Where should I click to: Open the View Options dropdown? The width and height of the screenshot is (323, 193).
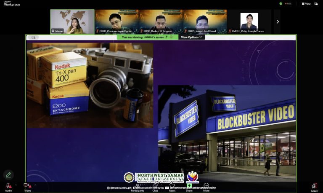click(192, 37)
